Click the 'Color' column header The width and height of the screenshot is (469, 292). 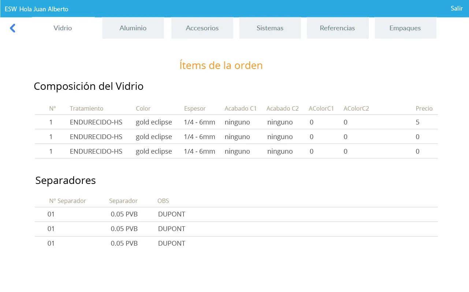pos(143,108)
